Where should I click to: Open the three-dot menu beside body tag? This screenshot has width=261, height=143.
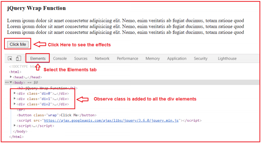coord(7,82)
